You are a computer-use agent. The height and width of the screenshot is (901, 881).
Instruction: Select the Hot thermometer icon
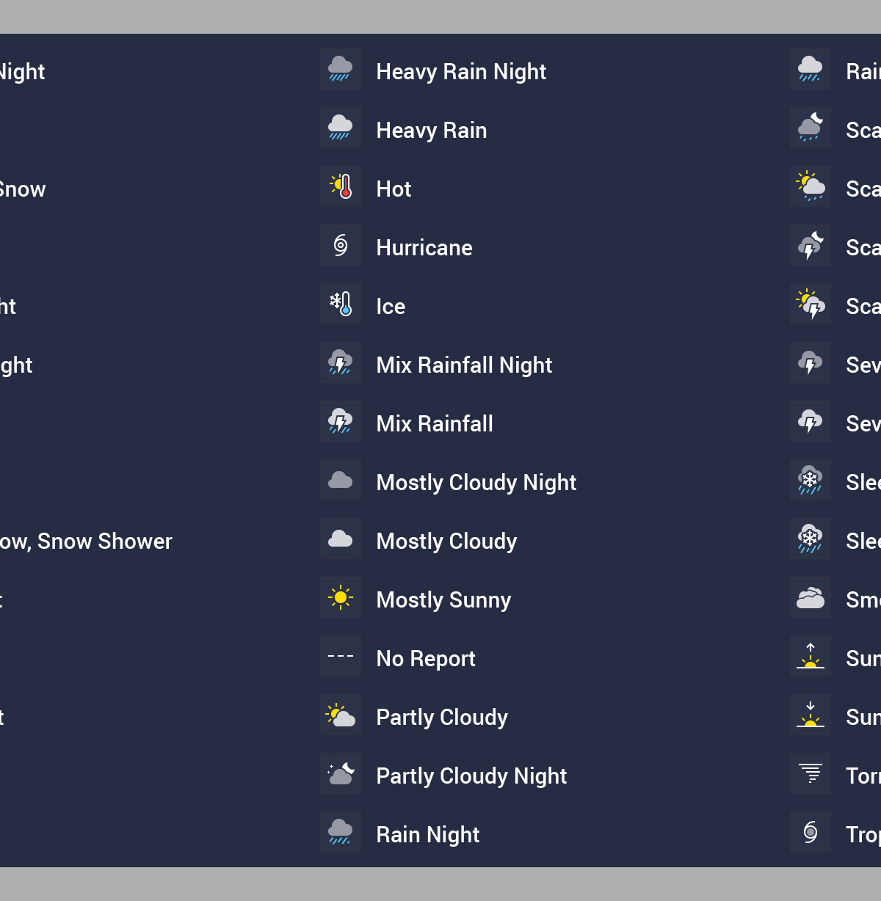(x=341, y=186)
